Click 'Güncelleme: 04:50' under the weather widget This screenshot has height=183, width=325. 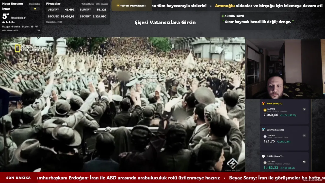point(10,30)
